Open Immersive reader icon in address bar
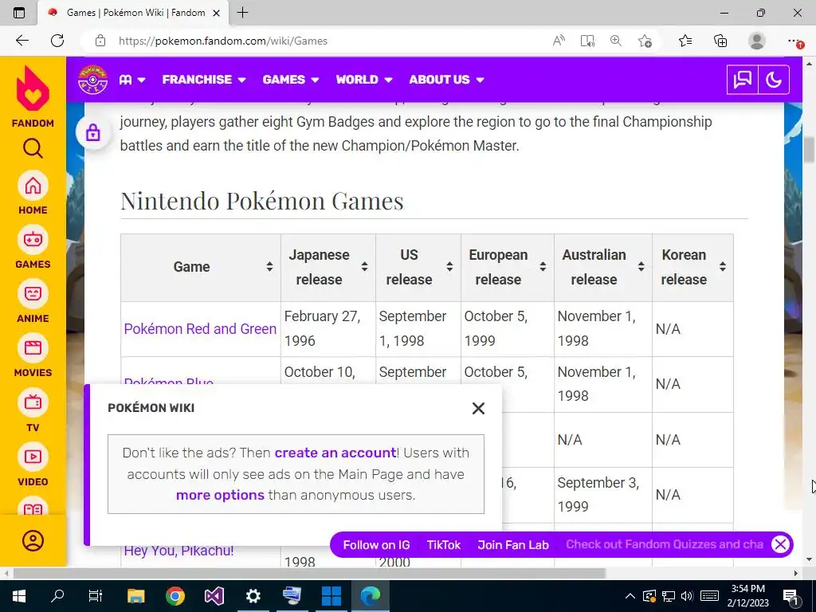The height and width of the screenshot is (612, 816). [587, 41]
